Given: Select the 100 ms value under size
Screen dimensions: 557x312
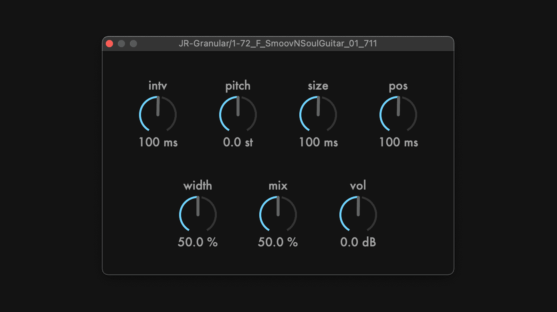Looking at the screenshot, I should point(318,142).
